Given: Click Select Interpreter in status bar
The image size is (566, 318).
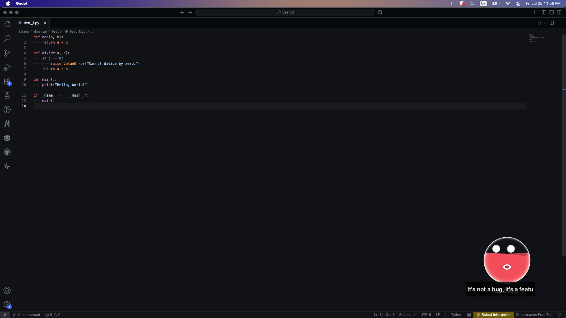Looking at the screenshot, I should [493, 315].
